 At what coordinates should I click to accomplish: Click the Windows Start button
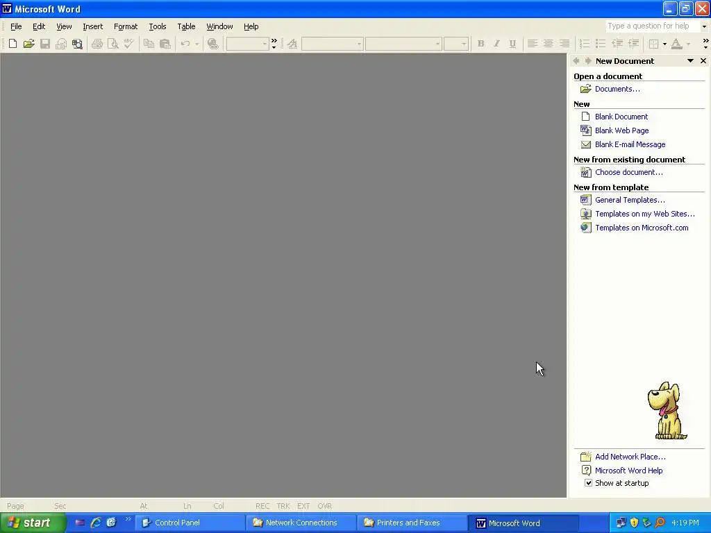[32, 523]
